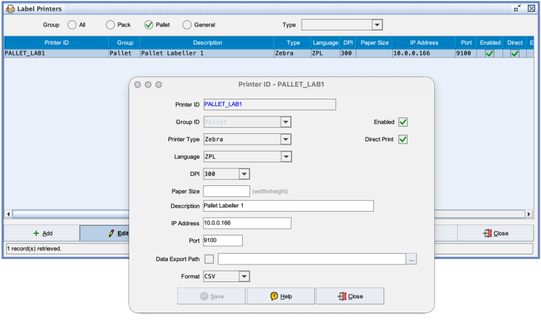Viewport: 541px width, 322px height.
Task: Select the General group radio button
Action: coord(187,25)
